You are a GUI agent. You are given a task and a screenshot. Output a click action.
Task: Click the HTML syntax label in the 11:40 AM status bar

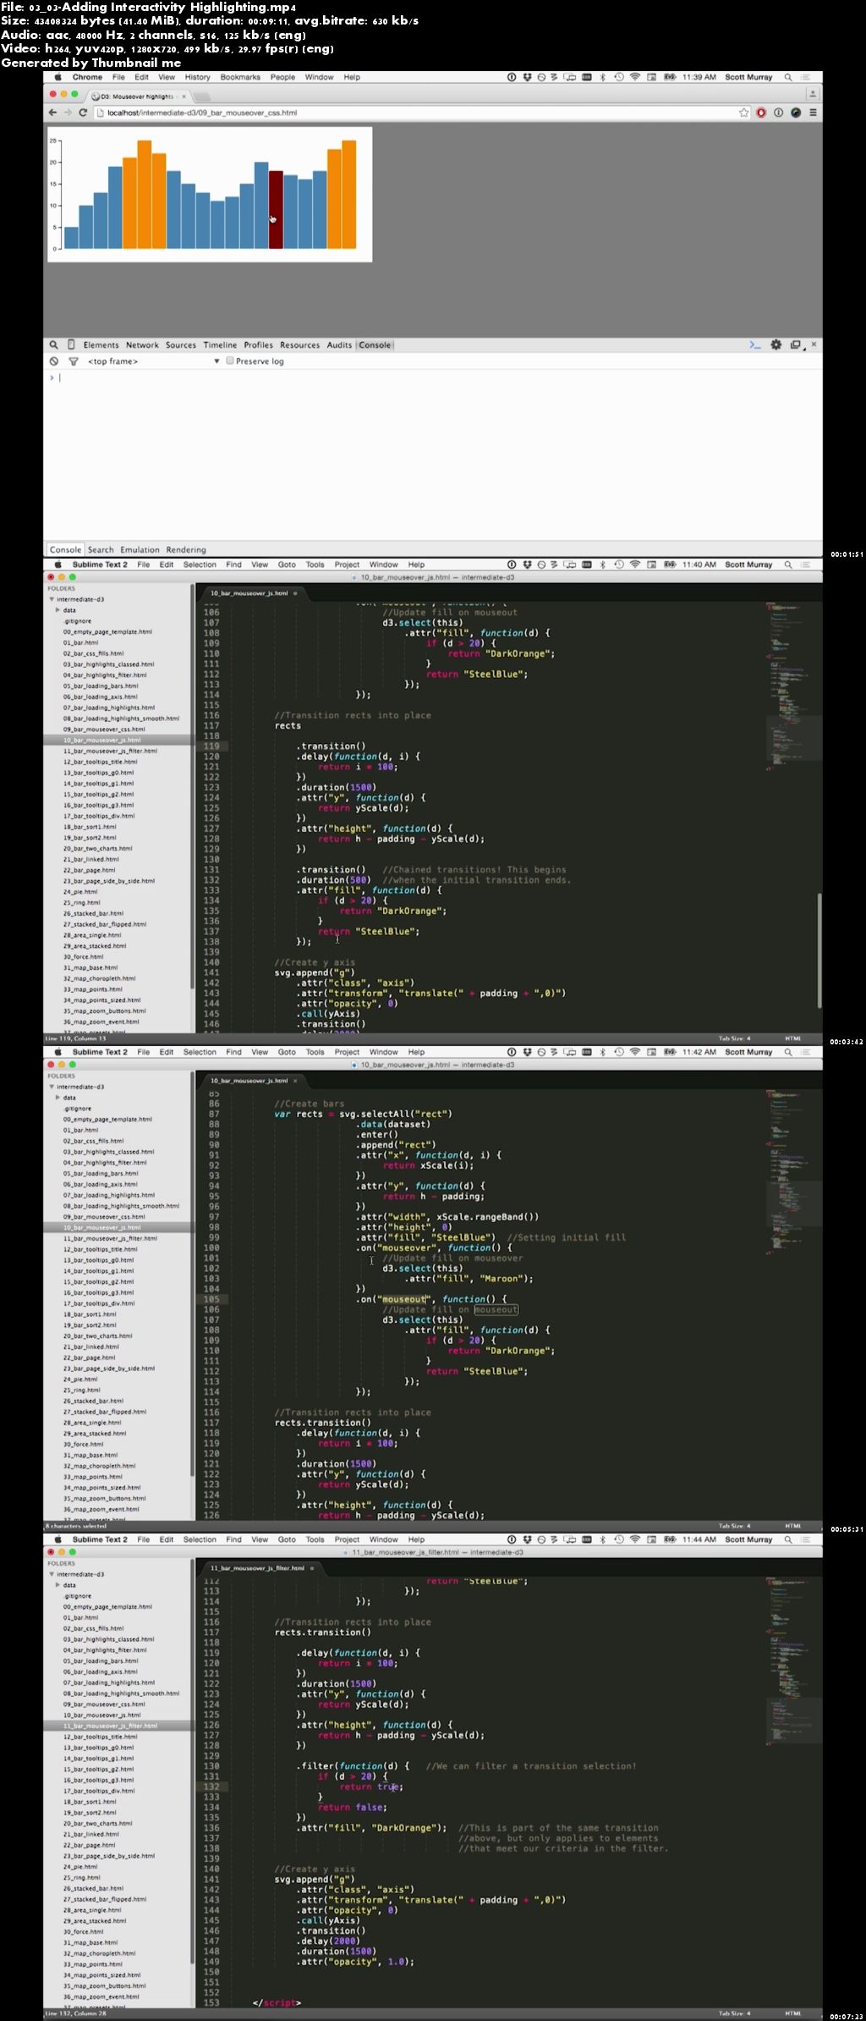coord(792,1038)
